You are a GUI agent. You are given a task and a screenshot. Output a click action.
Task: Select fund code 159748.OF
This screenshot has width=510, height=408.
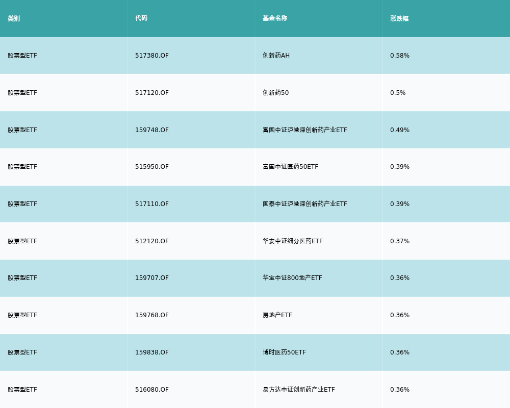tap(152, 130)
